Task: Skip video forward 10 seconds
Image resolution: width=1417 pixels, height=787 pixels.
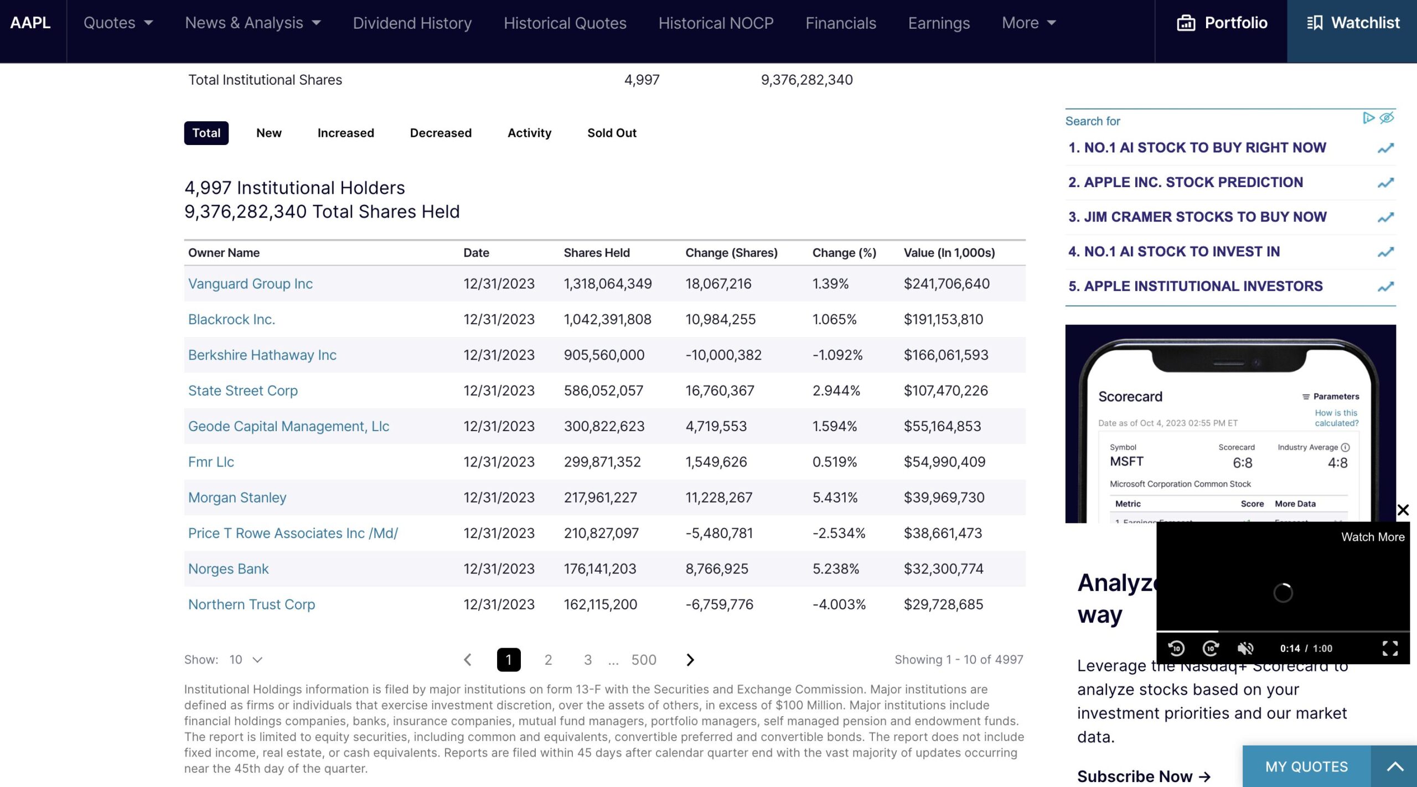Action: pyautogui.click(x=1211, y=648)
